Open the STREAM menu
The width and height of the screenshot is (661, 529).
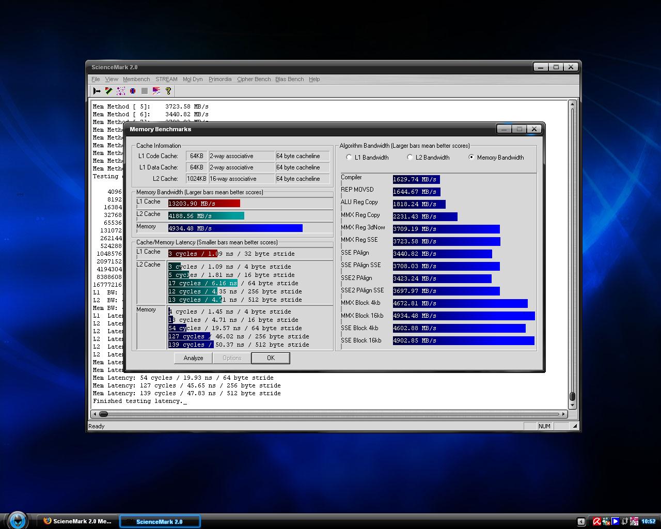pos(166,79)
